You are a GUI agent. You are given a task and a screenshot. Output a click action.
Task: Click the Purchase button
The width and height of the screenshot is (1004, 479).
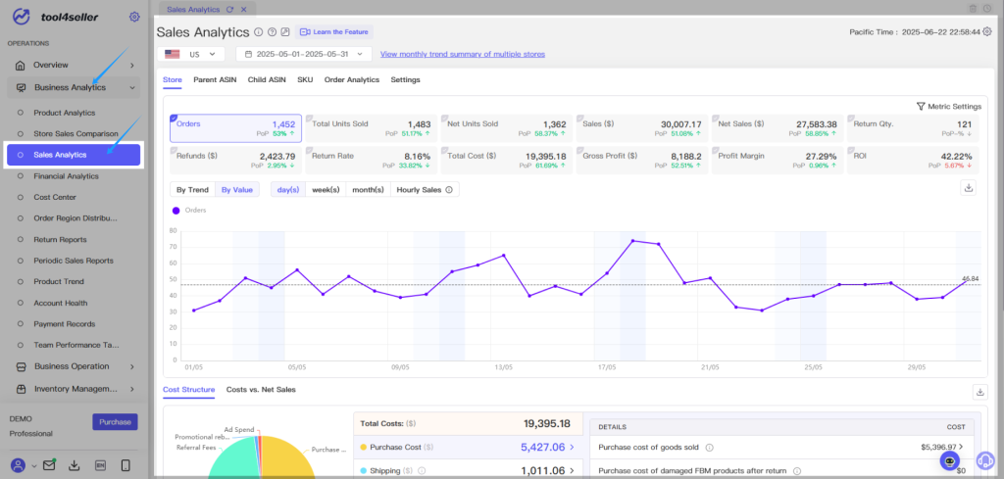pos(116,422)
